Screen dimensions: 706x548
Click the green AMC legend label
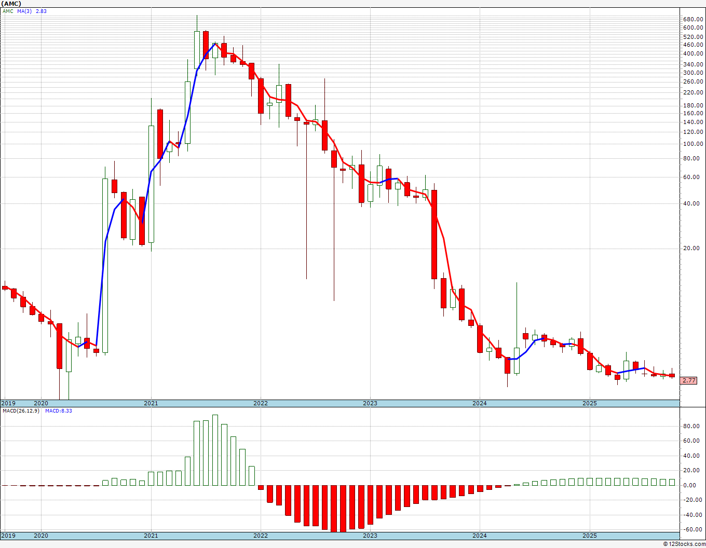pyautogui.click(x=8, y=11)
